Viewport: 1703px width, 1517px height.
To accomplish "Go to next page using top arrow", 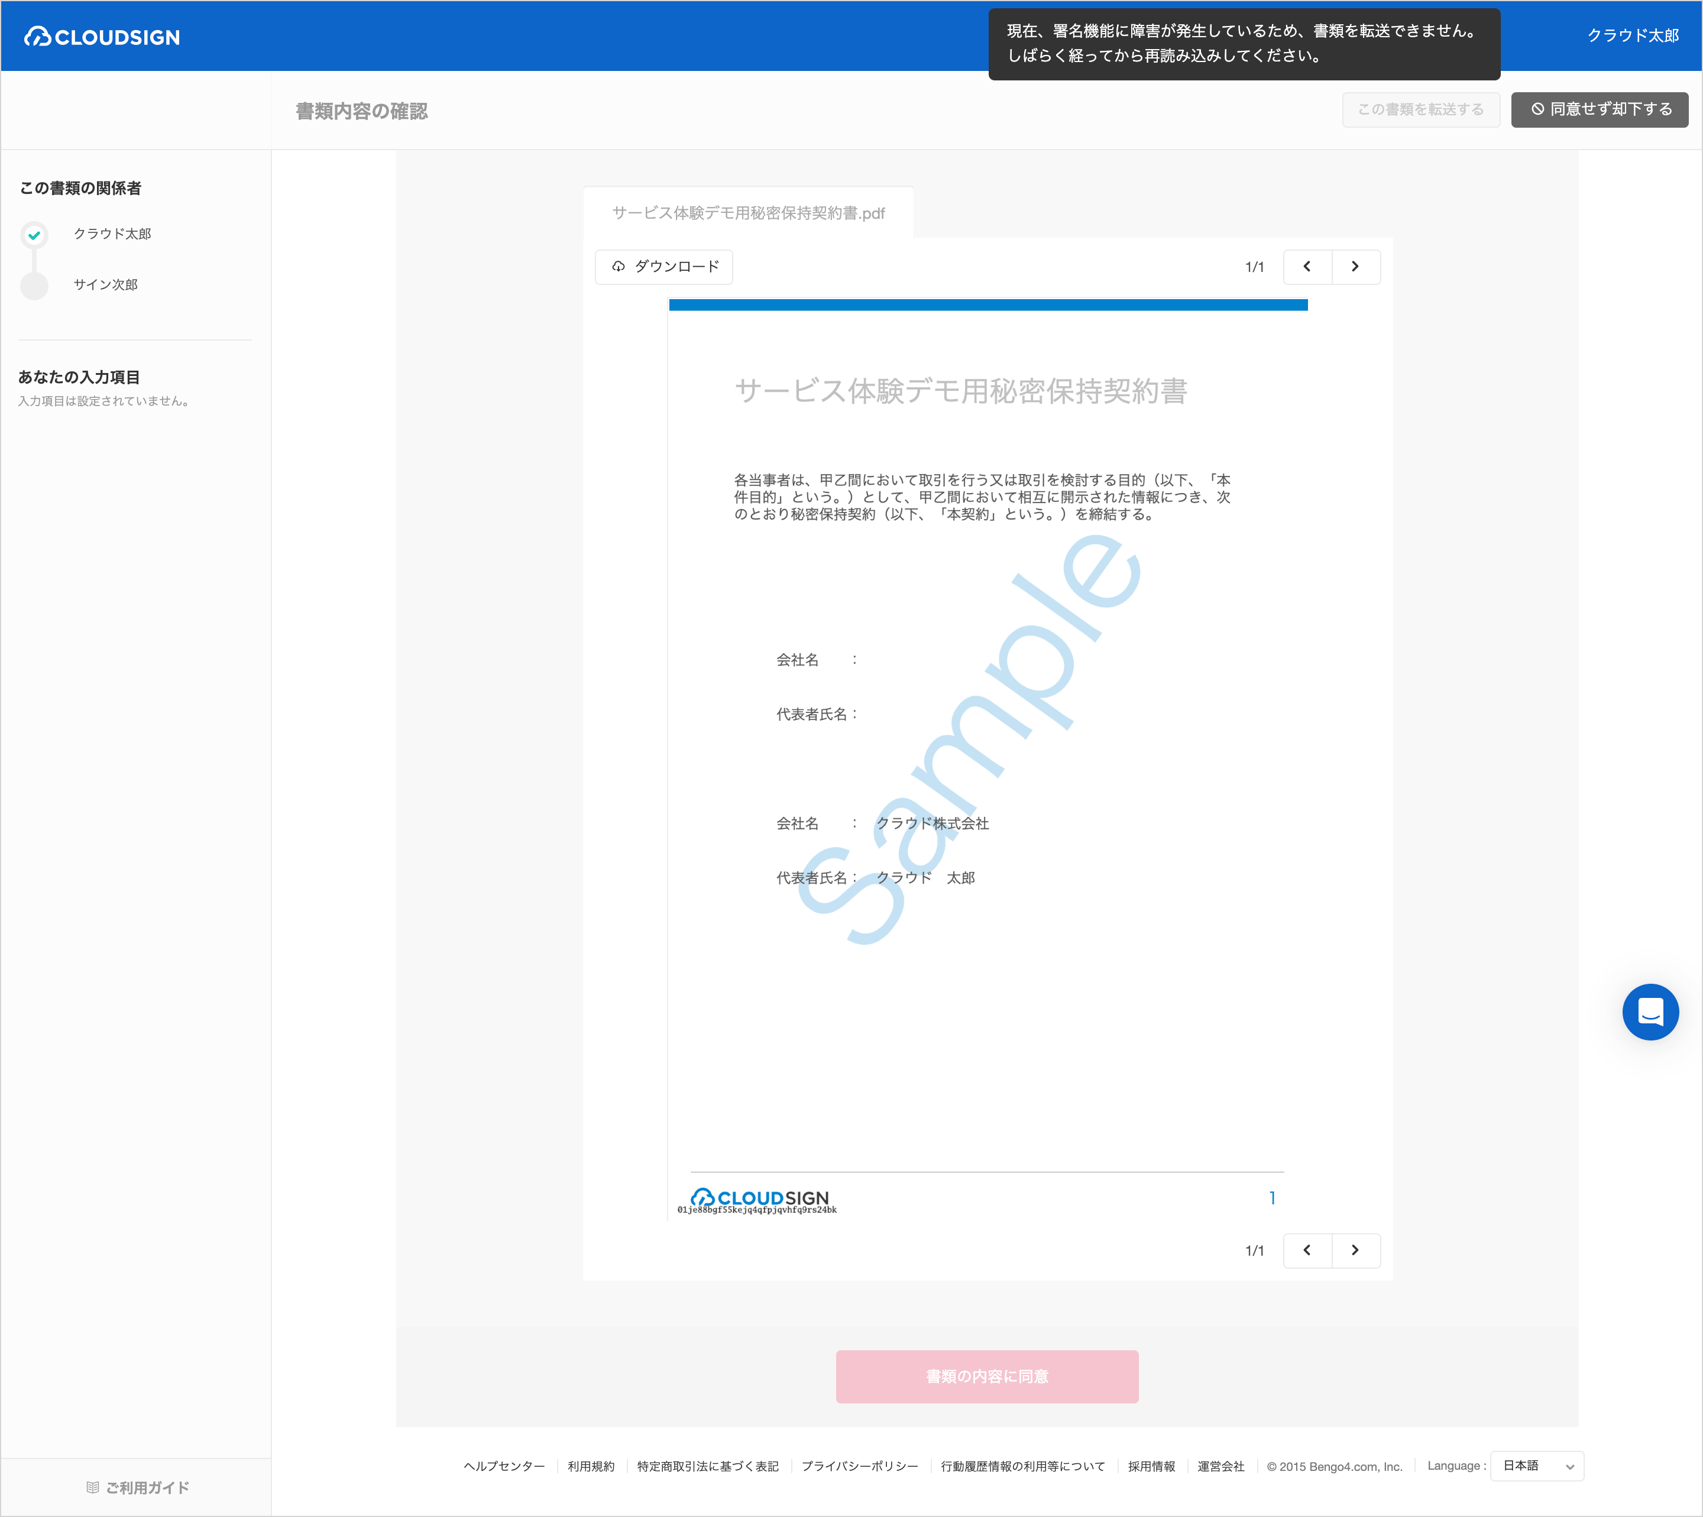I will click(x=1355, y=267).
